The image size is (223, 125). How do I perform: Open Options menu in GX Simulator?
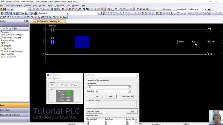56,78
